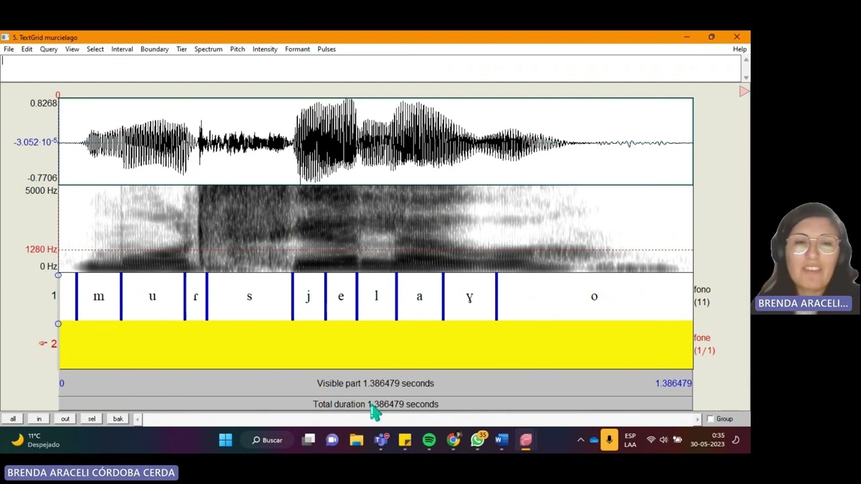Click the spectrogram area
The width and height of the screenshot is (861, 484).
coord(376,229)
